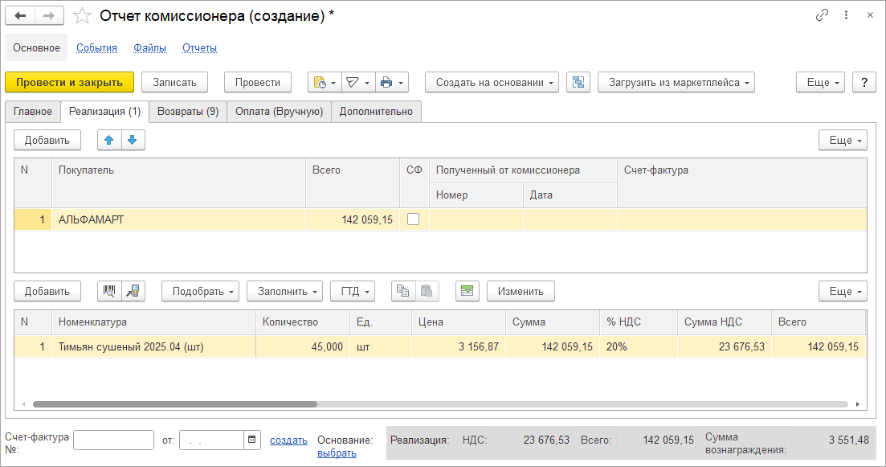Switch to the Возвраты (9) tab

point(188,112)
